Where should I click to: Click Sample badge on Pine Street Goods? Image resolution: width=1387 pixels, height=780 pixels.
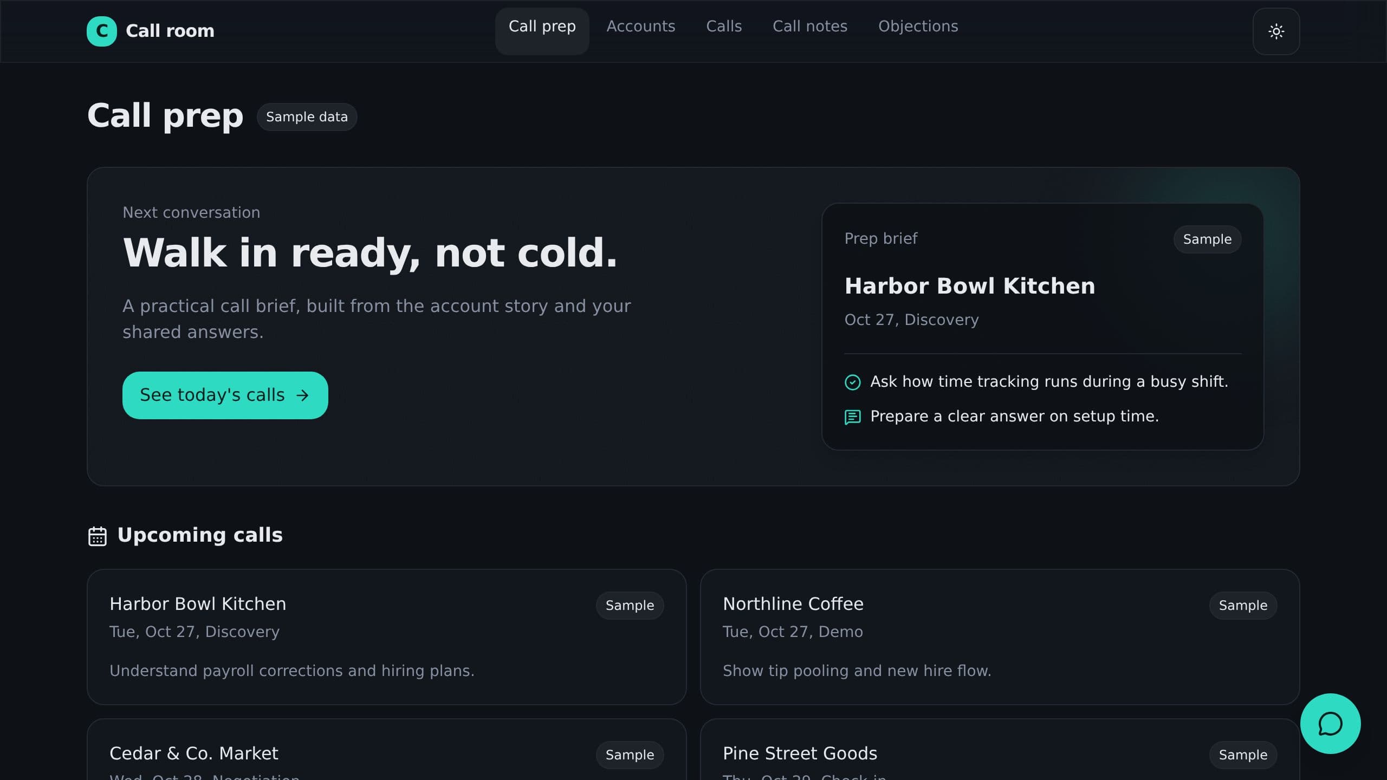(x=1243, y=755)
